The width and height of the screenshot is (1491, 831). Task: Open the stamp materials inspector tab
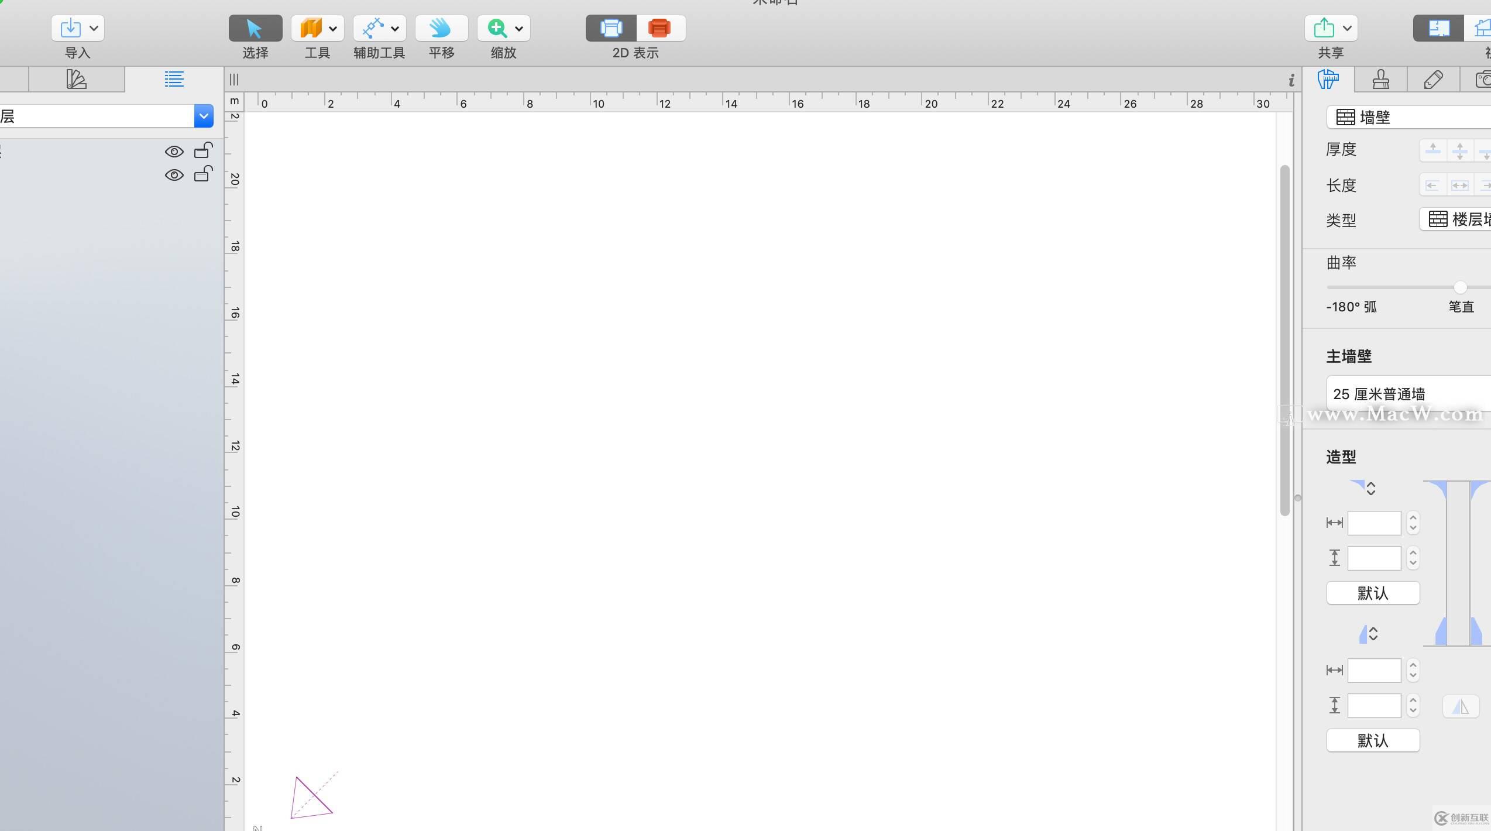click(1380, 80)
